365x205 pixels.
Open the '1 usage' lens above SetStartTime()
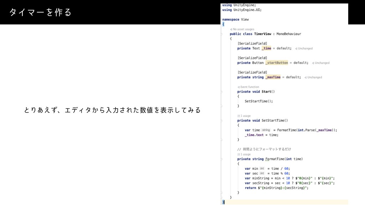244,116
